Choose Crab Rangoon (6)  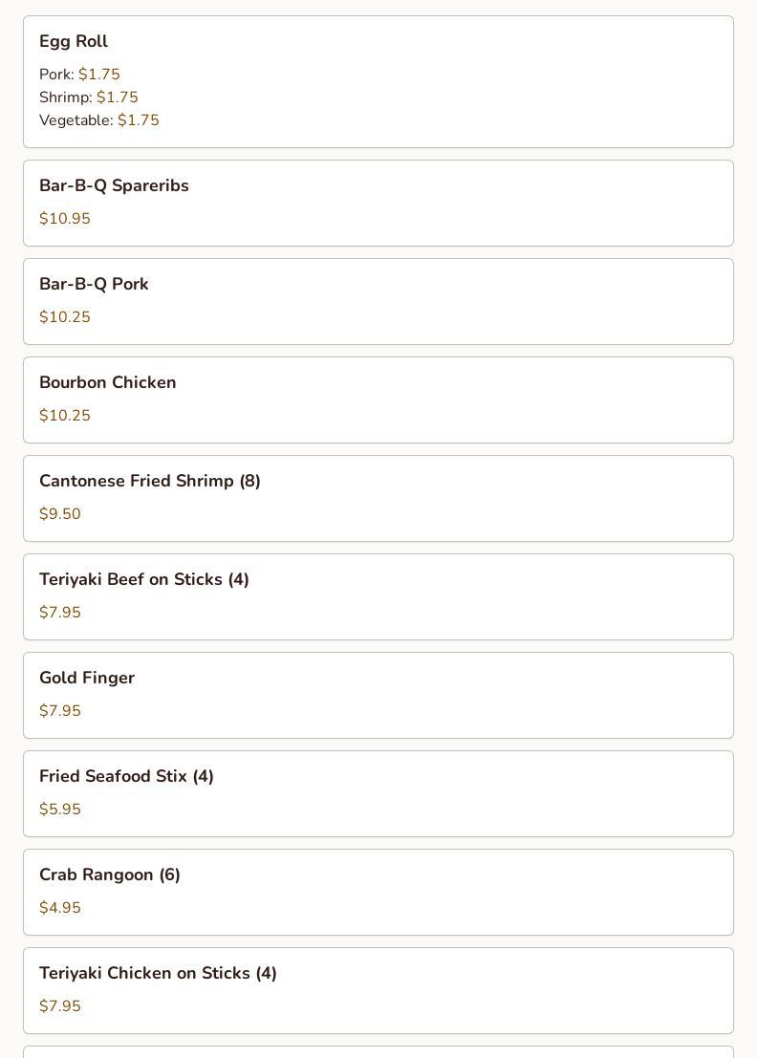(x=110, y=874)
